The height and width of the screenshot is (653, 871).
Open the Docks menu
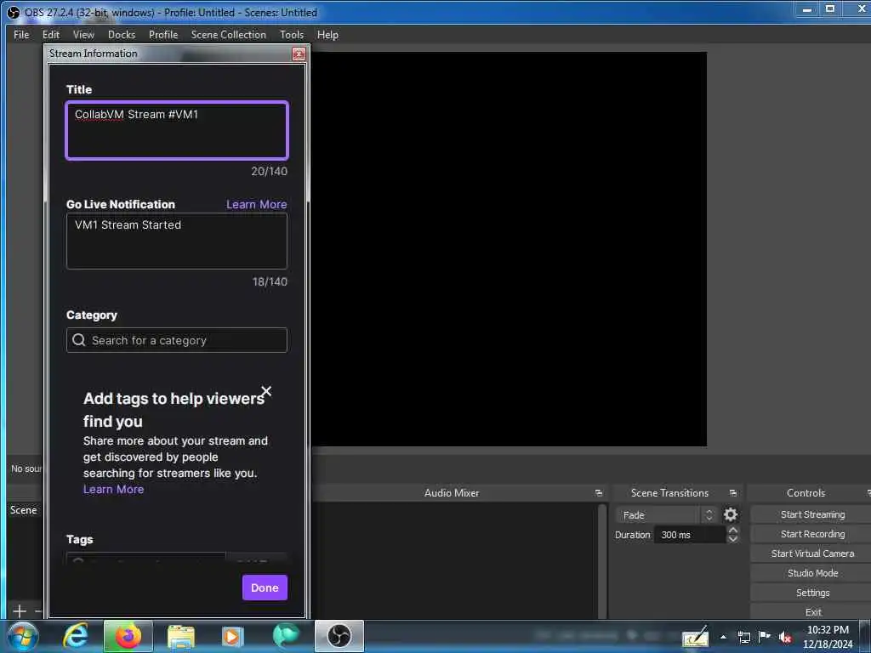tap(121, 34)
